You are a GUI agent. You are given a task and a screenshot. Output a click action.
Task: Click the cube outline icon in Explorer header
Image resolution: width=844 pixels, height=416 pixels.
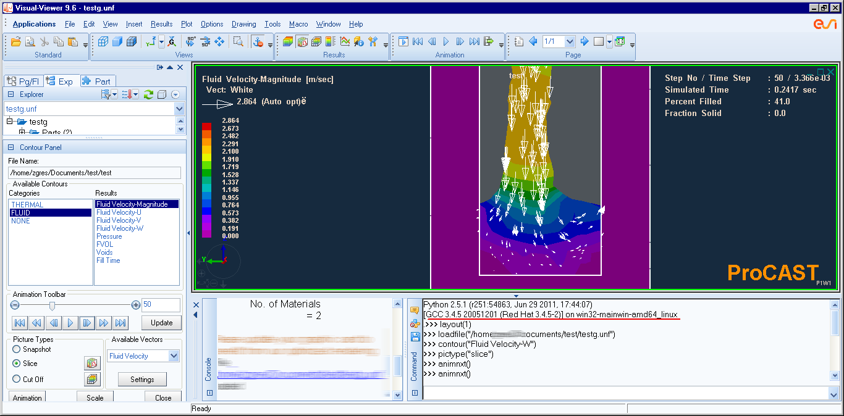click(x=162, y=94)
